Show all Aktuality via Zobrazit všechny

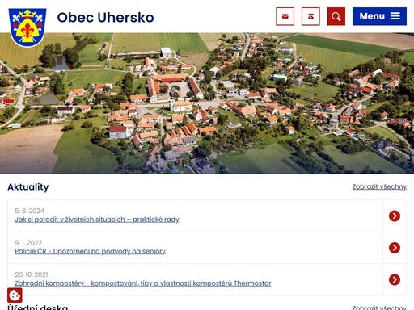[379, 186]
